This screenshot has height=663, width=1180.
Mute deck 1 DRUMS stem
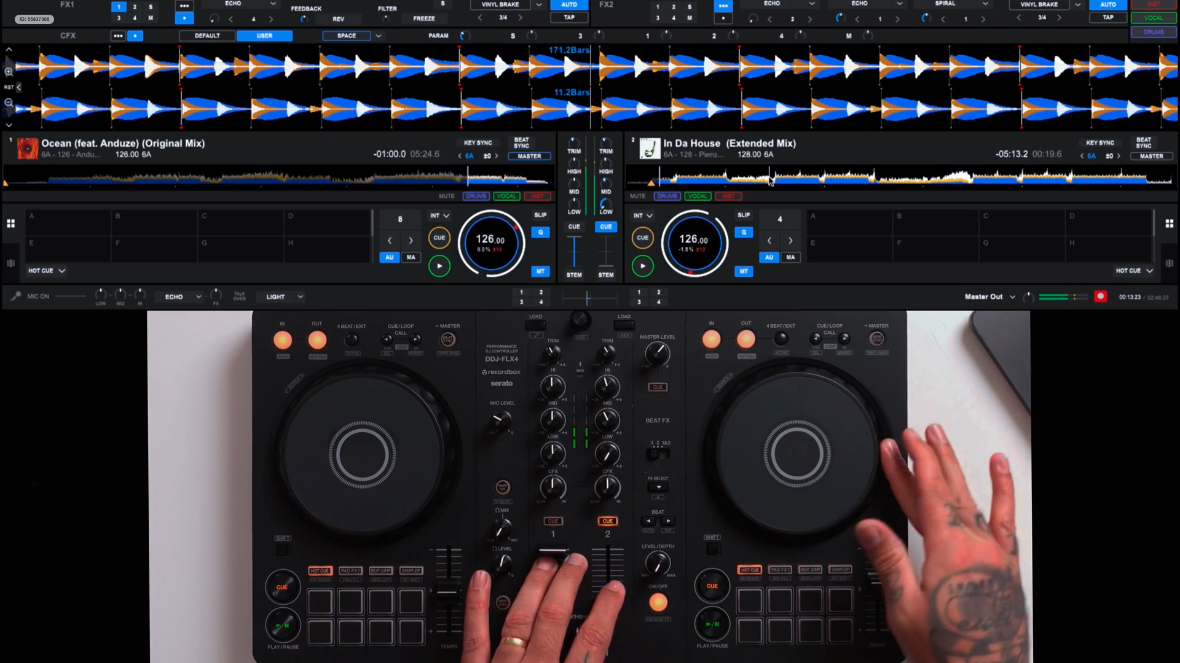(x=476, y=196)
